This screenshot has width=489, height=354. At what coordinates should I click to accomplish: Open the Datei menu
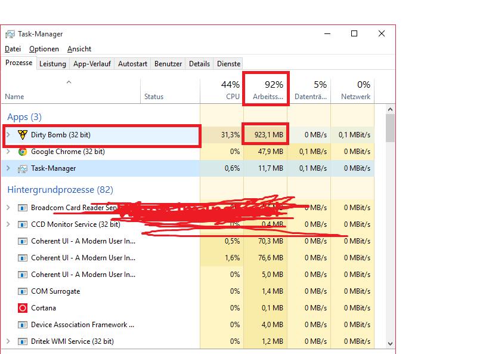click(13, 49)
